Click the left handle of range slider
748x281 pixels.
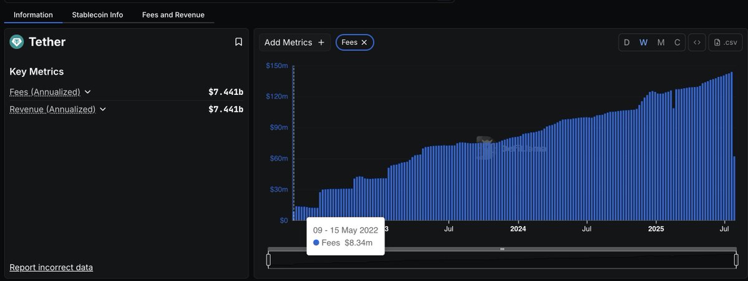point(268,260)
